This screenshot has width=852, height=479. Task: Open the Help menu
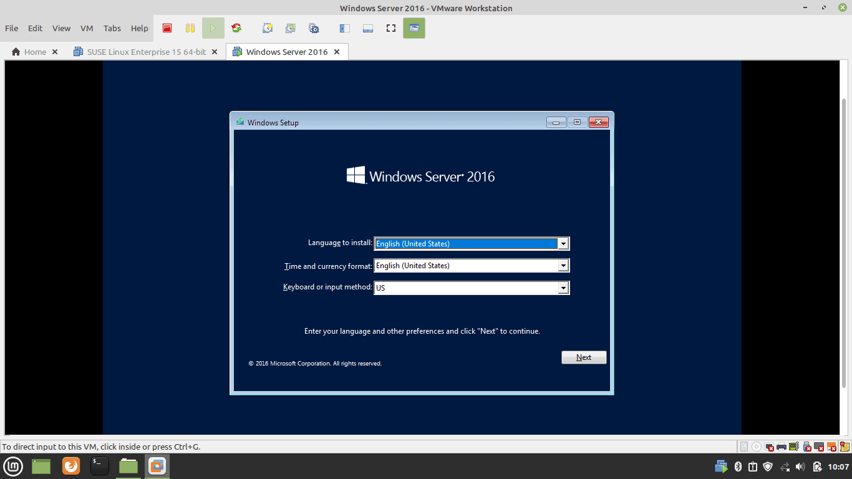(140, 28)
